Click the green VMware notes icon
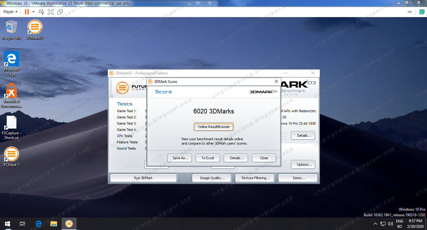This screenshot has height=230, width=427. (422, 12)
